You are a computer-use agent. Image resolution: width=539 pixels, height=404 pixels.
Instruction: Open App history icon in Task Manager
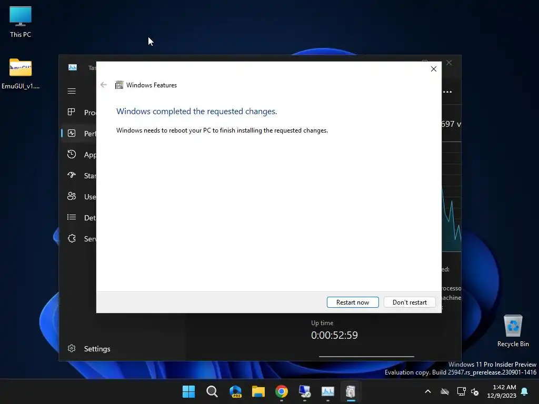tap(72, 154)
